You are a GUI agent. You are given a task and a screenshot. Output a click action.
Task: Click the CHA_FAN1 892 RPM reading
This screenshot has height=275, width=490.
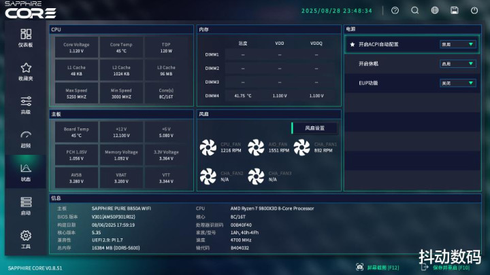click(323, 150)
